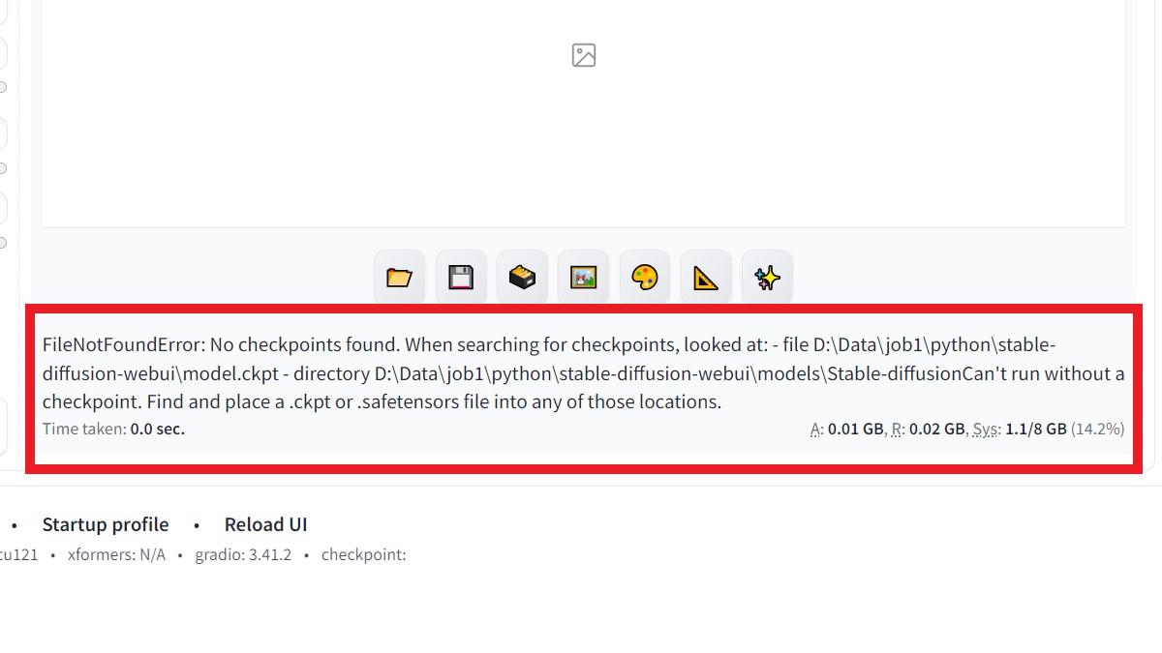Click the image placeholder icon in gallery
The height and width of the screenshot is (653, 1162).
(584, 55)
